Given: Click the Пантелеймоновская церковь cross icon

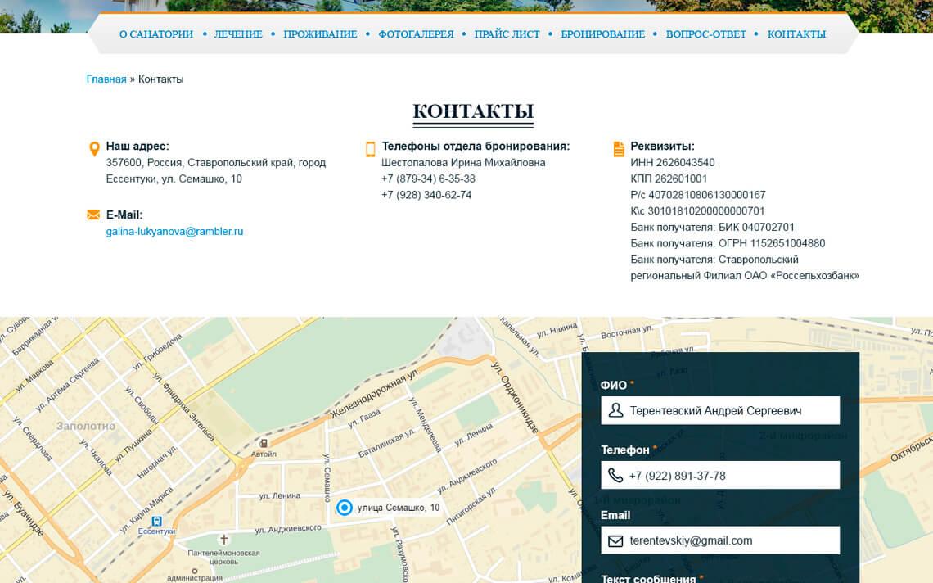Looking at the screenshot, I should (x=224, y=540).
